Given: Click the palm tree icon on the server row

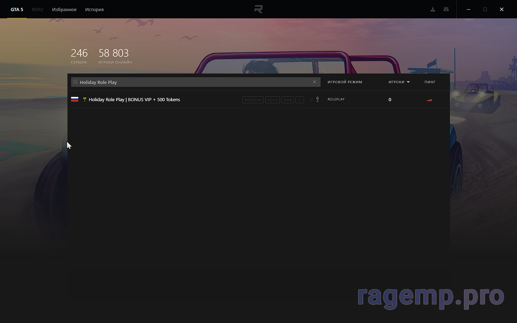Looking at the screenshot, I should coord(85,99).
